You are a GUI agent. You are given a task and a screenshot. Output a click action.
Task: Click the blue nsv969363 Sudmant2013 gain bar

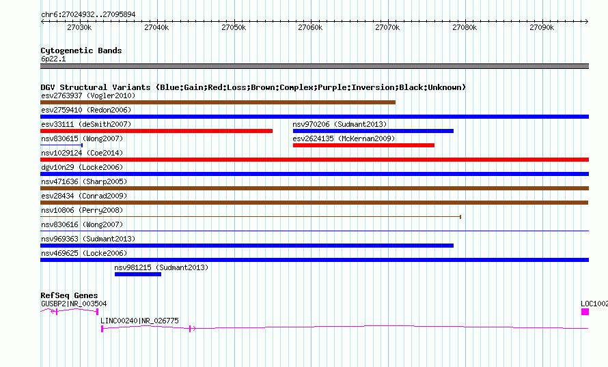pyautogui.click(x=247, y=246)
